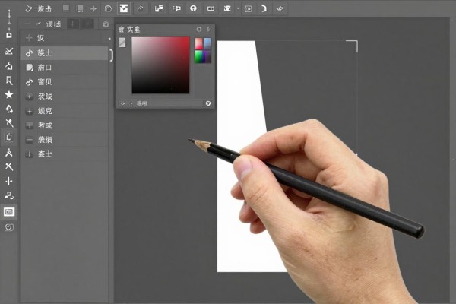Click the minus button in the panel header
456x304 pixels.
(88, 24)
